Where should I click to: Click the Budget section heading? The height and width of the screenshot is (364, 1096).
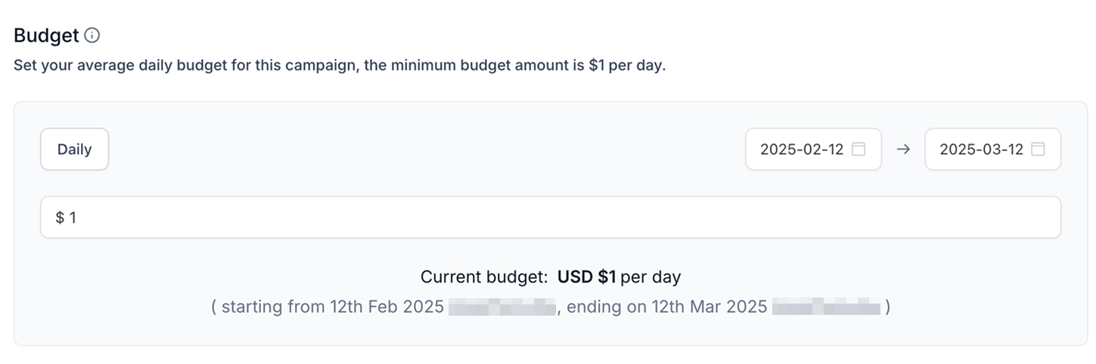(46, 35)
